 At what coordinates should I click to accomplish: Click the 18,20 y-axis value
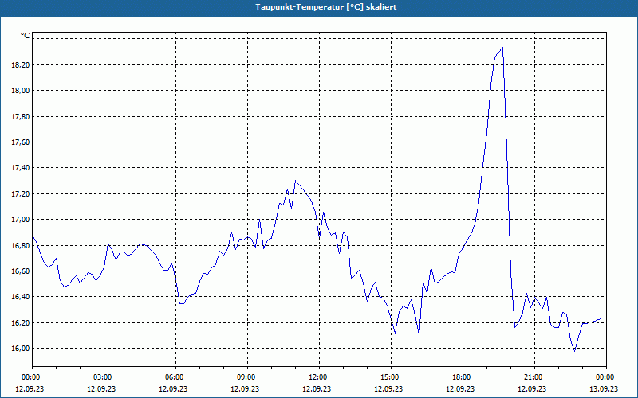22,65
